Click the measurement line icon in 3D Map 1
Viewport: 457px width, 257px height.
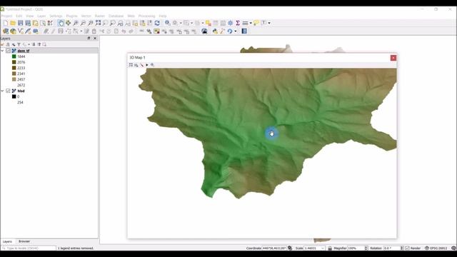(x=141, y=65)
